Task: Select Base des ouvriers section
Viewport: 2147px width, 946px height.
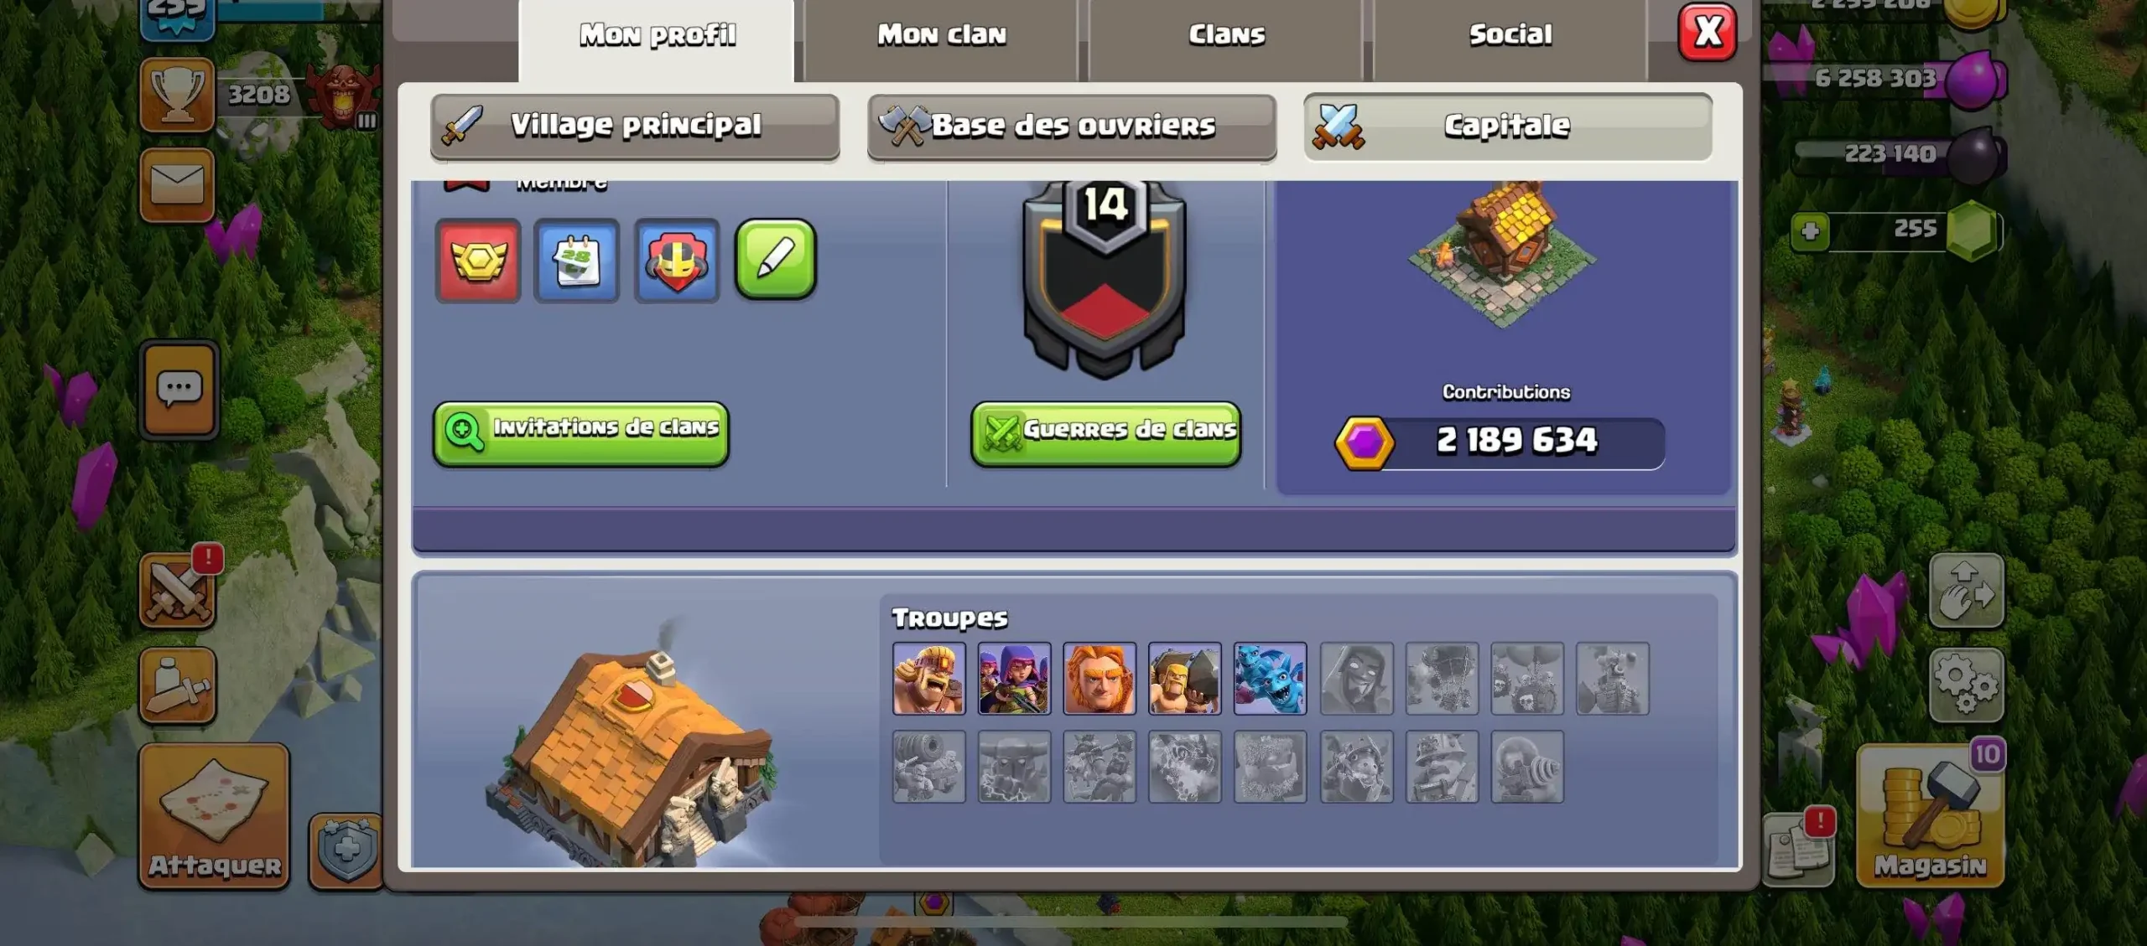Action: [x=1072, y=126]
